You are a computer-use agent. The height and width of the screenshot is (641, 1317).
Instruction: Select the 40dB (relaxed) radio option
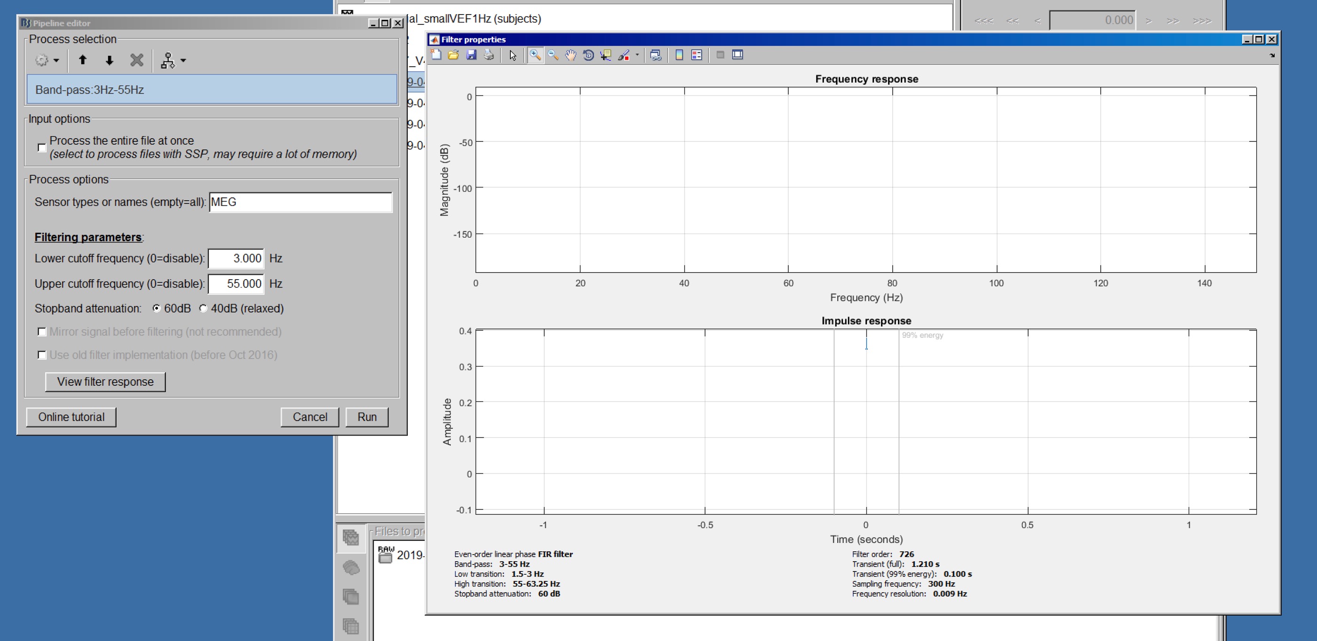coord(204,308)
